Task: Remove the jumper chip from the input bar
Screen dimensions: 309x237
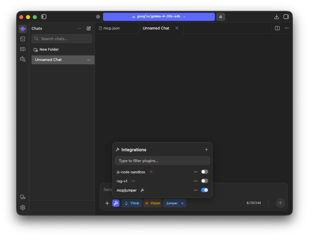Action: click(x=182, y=203)
